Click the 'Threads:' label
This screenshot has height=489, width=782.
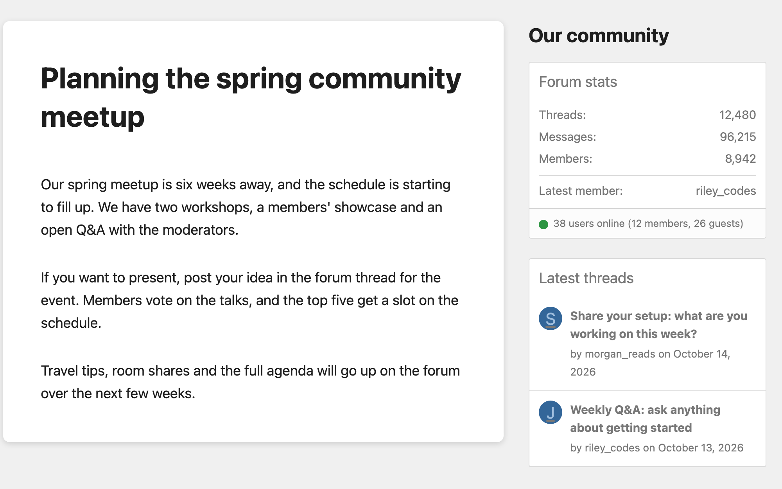coord(562,115)
